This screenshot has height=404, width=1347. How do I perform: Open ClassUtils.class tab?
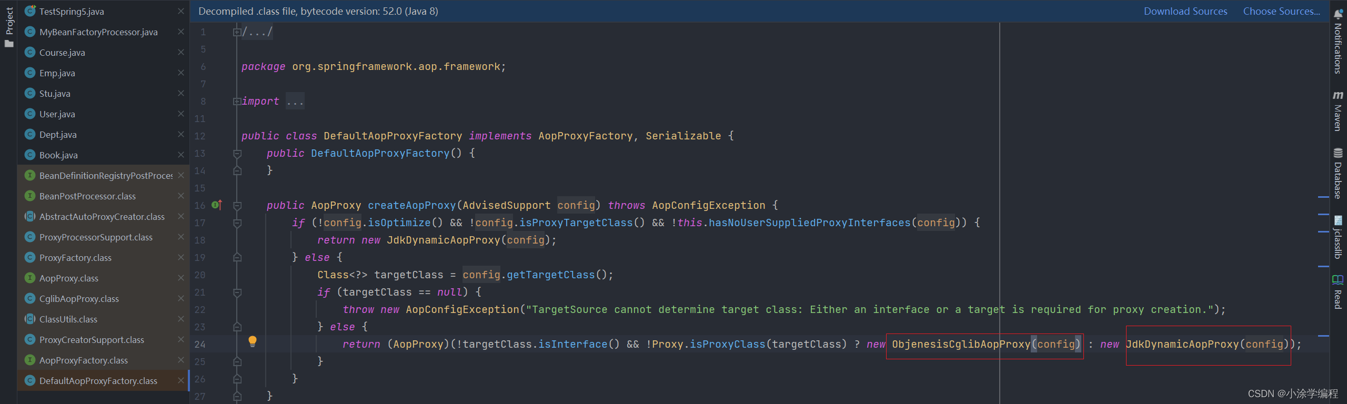click(x=68, y=319)
